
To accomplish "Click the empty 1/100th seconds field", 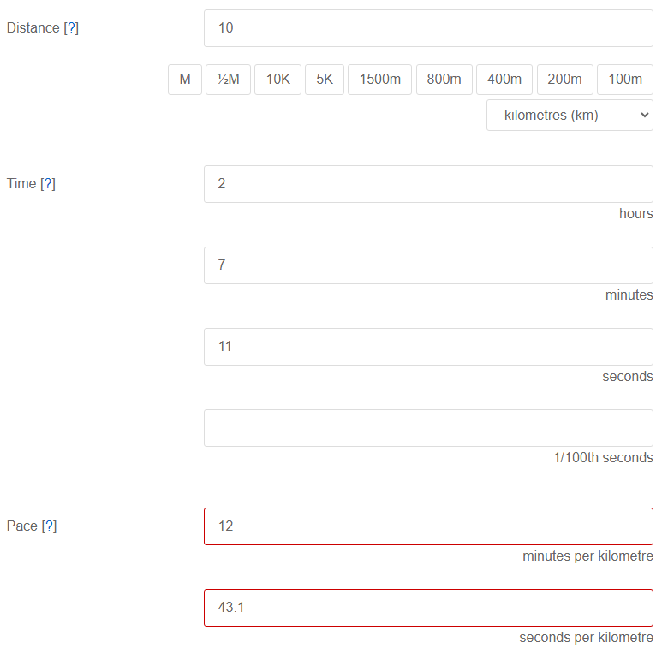I will click(x=428, y=428).
